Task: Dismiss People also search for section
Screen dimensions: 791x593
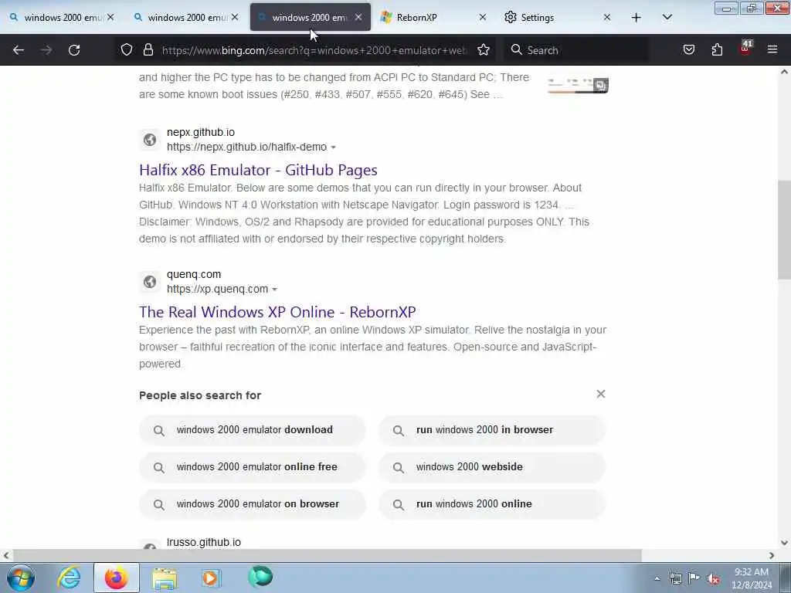Action: (600, 394)
